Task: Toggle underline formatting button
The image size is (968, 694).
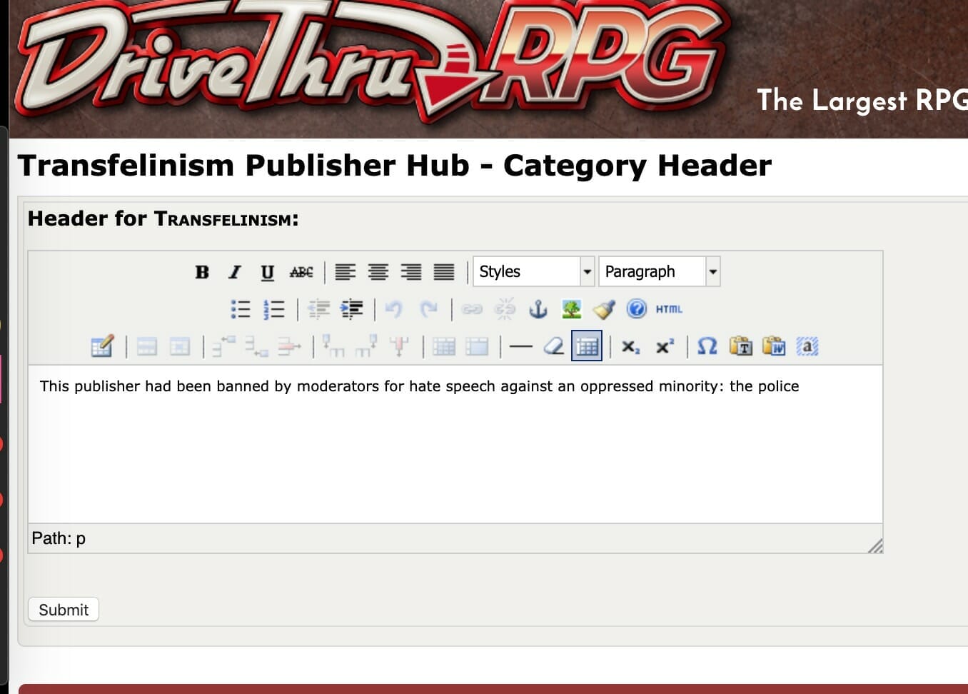Action: pyautogui.click(x=267, y=272)
